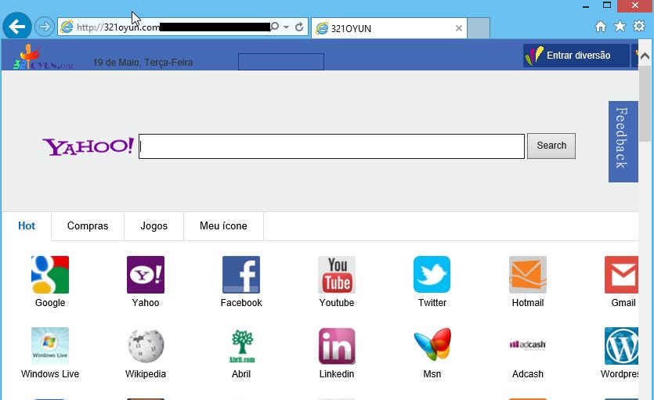The height and width of the screenshot is (400, 654).
Task: Open the Google shortcut icon
Action: (50, 275)
